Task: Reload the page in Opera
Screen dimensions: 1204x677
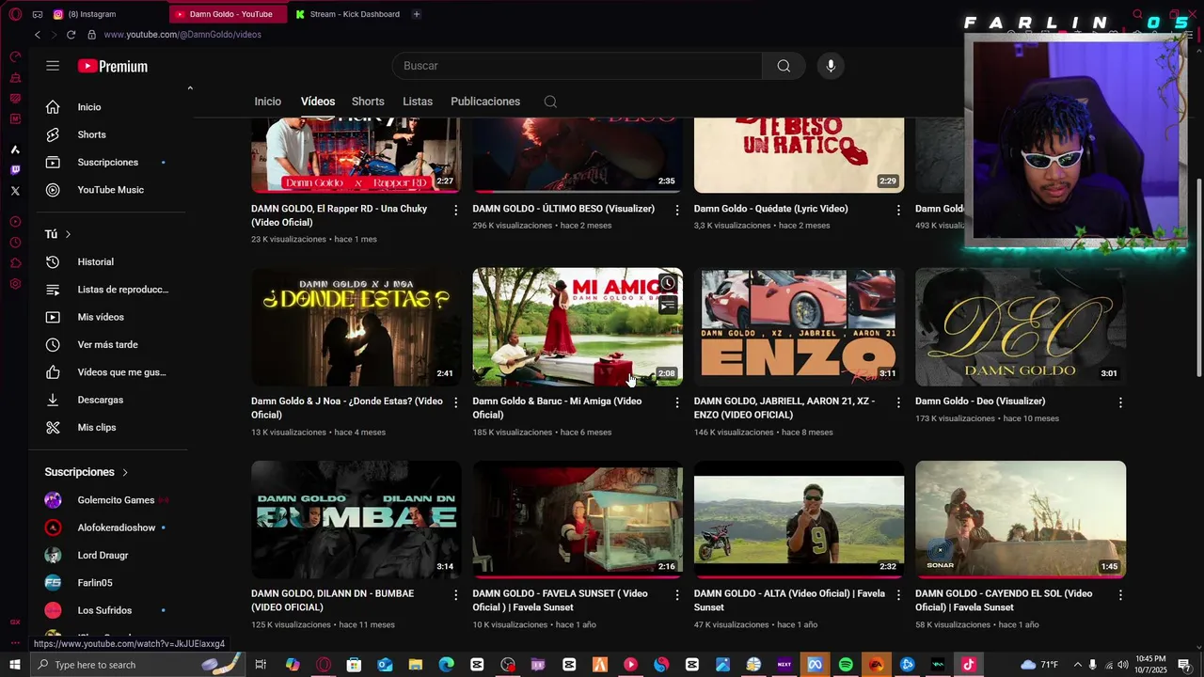Action: tap(71, 35)
